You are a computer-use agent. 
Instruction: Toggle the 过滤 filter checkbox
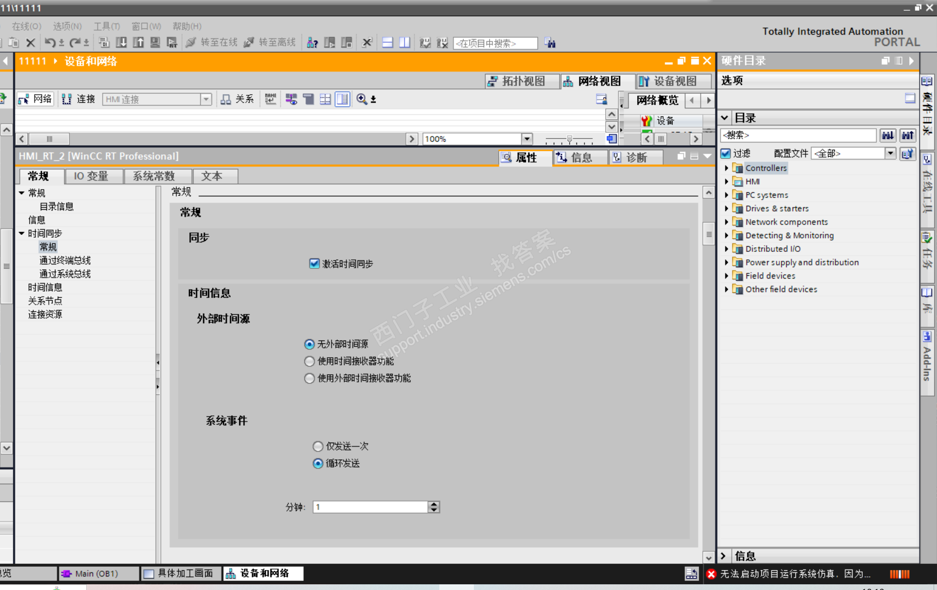[x=726, y=153]
